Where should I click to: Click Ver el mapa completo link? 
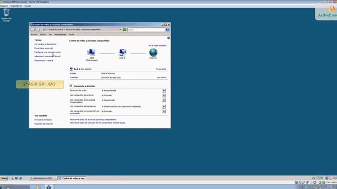[x=157, y=46]
